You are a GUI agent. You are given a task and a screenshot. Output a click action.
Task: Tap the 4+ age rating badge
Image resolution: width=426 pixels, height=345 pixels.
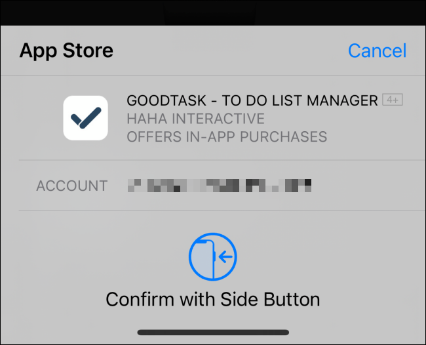[x=393, y=100]
